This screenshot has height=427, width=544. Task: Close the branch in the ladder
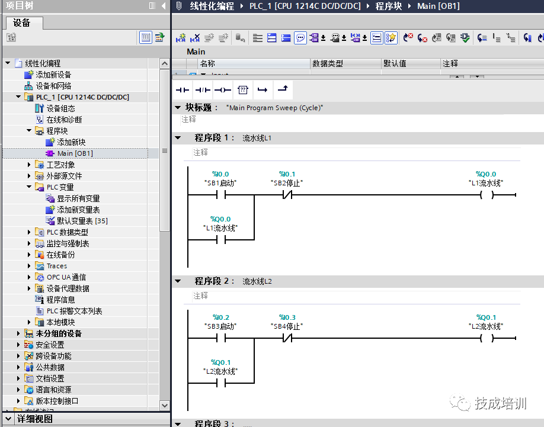click(283, 90)
